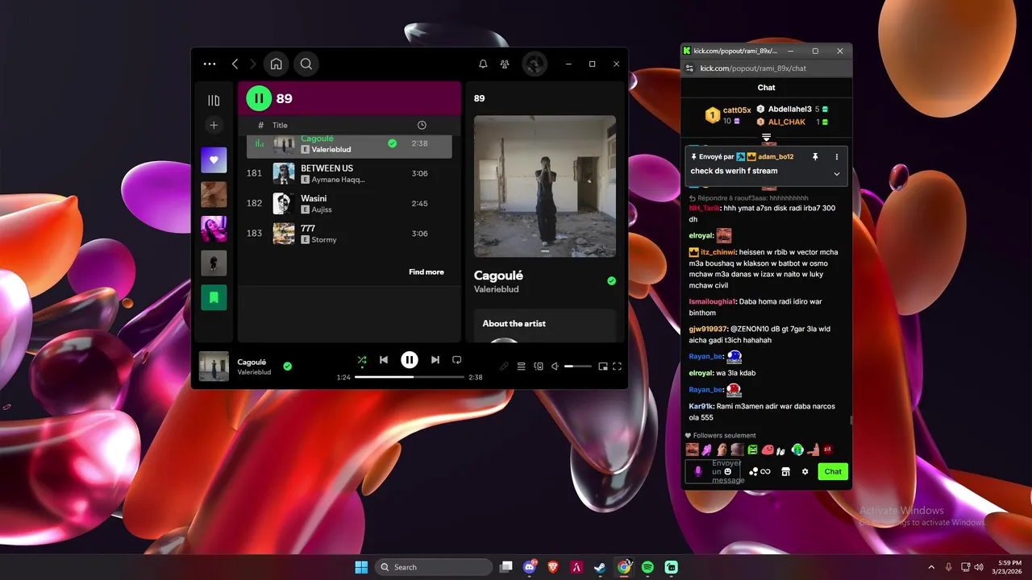This screenshot has width=1032, height=580.
Task: Open Spotify search
Action: 306,64
